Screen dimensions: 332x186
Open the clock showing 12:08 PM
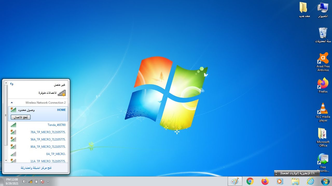(x=12, y=181)
